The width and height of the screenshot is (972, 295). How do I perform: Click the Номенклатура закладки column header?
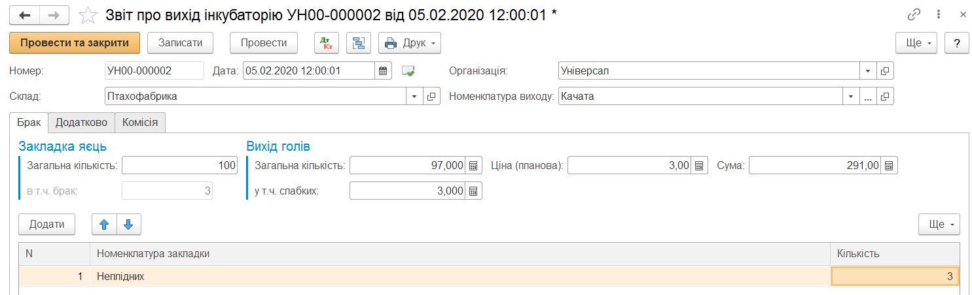[x=460, y=253]
